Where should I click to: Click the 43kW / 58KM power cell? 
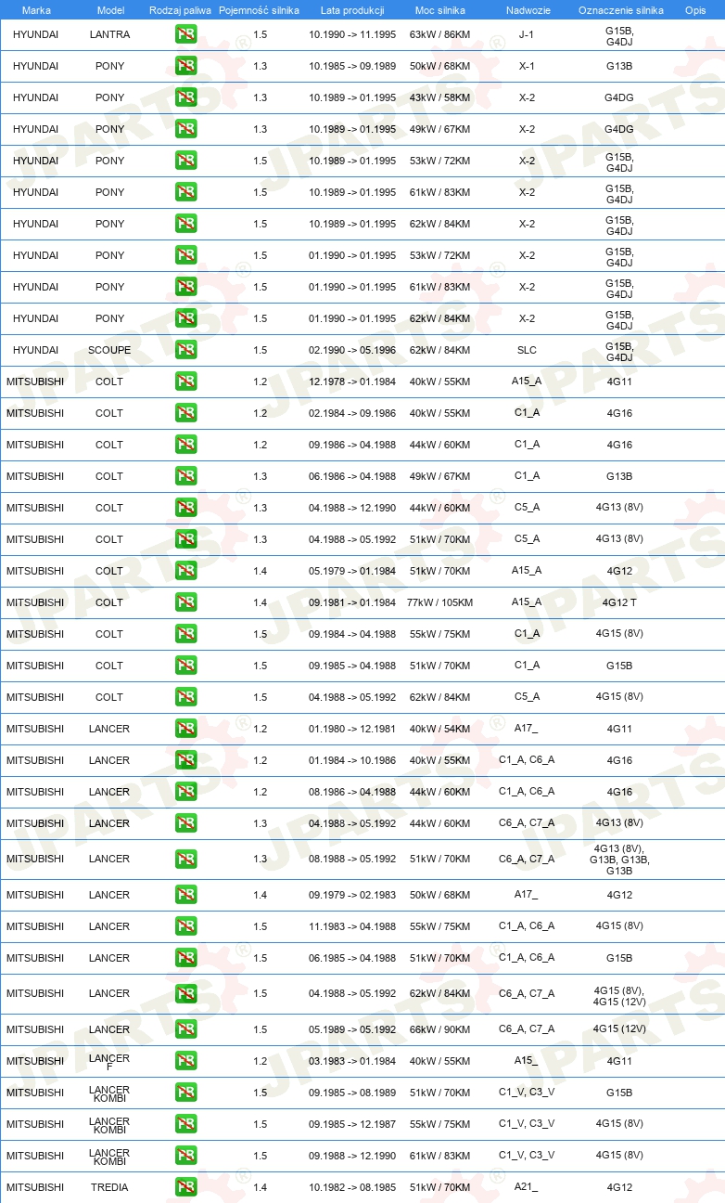pyautogui.click(x=439, y=98)
